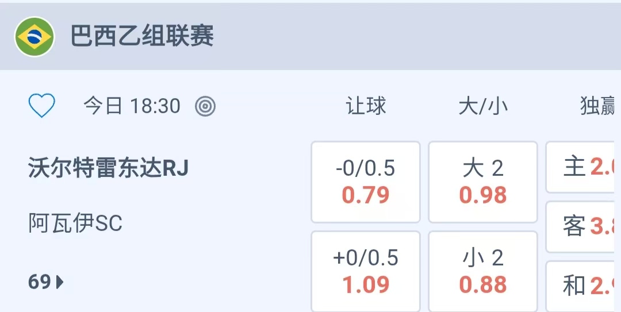Screen dimensions: 621x312
Task: Bet on 小 2 at 0.88
Action: pyautogui.click(x=483, y=271)
